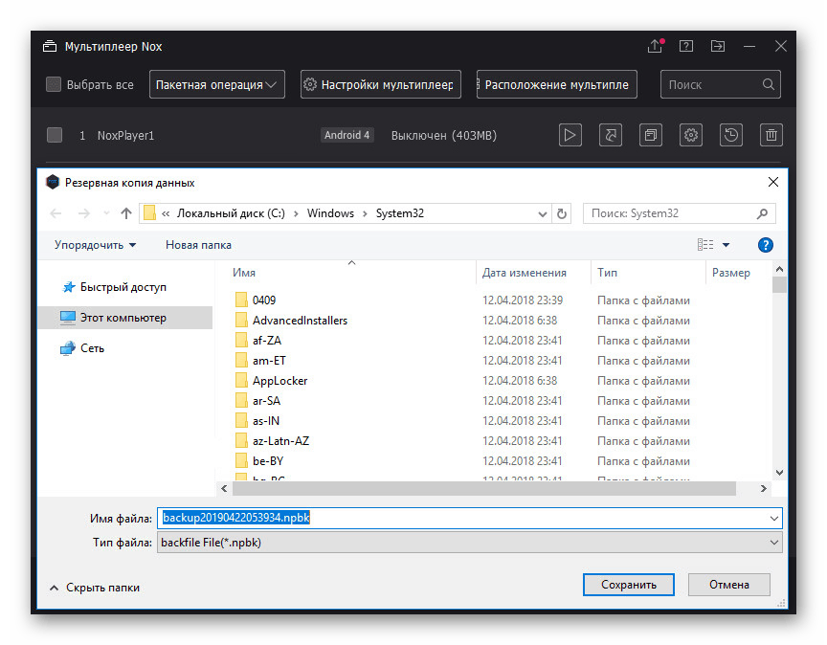Click the Поиск: System32 search field
The height and width of the screenshot is (645, 827).
point(680,213)
